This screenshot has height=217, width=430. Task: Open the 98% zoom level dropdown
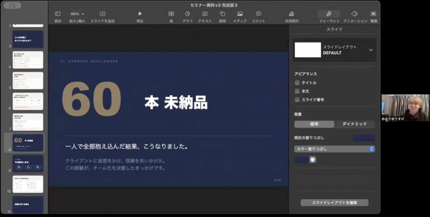pyautogui.click(x=77, y=14)
